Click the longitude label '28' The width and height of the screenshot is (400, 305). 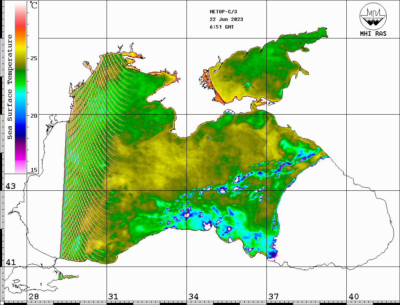(x=33, y=297)
